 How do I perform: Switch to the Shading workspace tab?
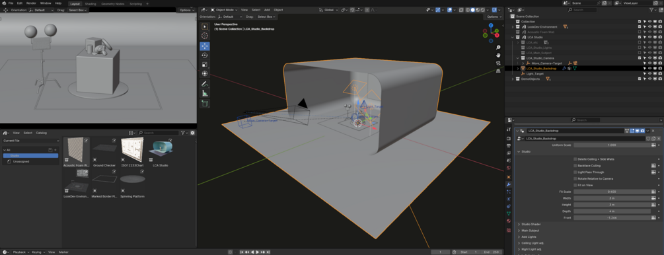91,4
